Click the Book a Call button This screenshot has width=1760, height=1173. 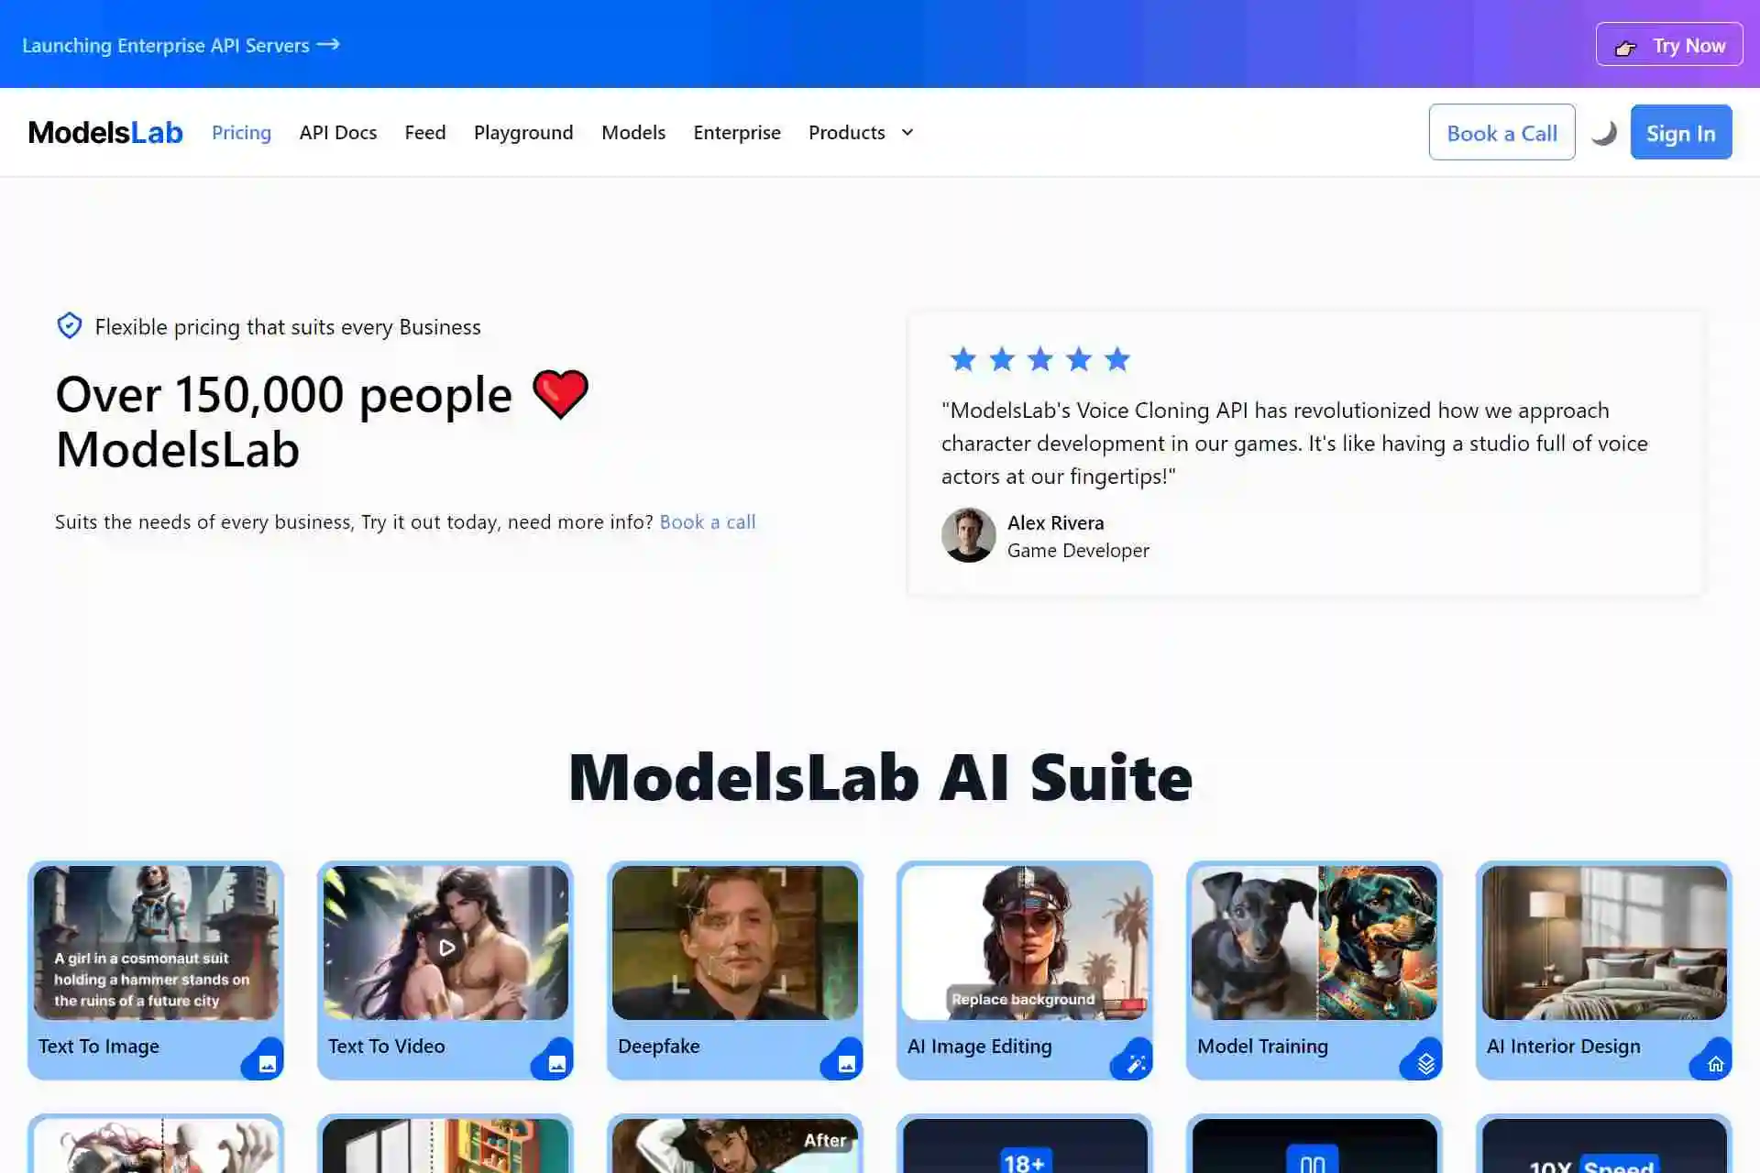1501,133
